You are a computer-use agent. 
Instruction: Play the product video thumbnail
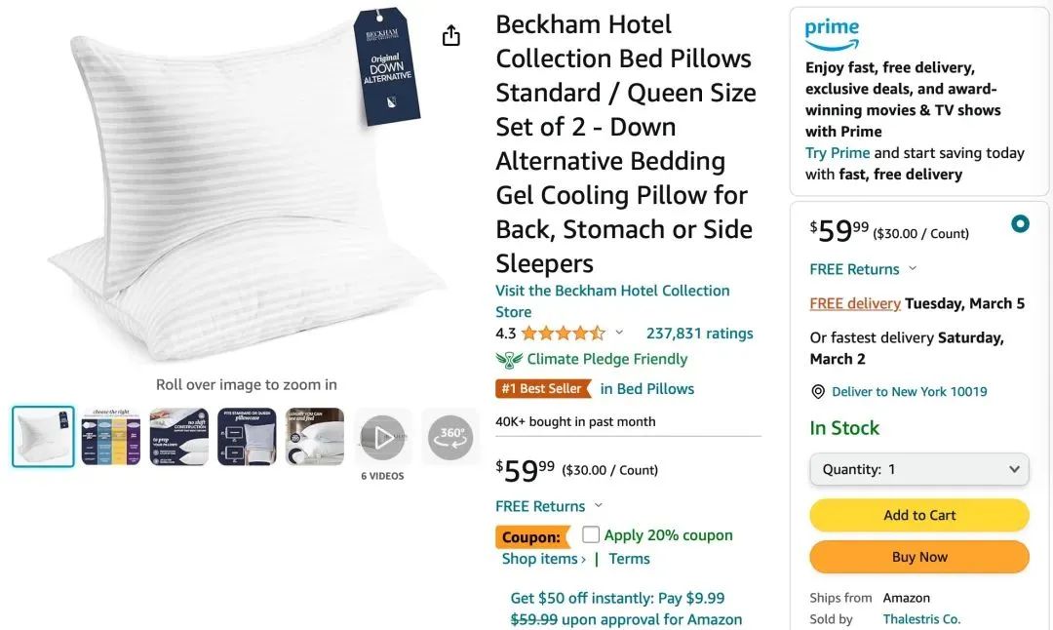click(383, 437)
